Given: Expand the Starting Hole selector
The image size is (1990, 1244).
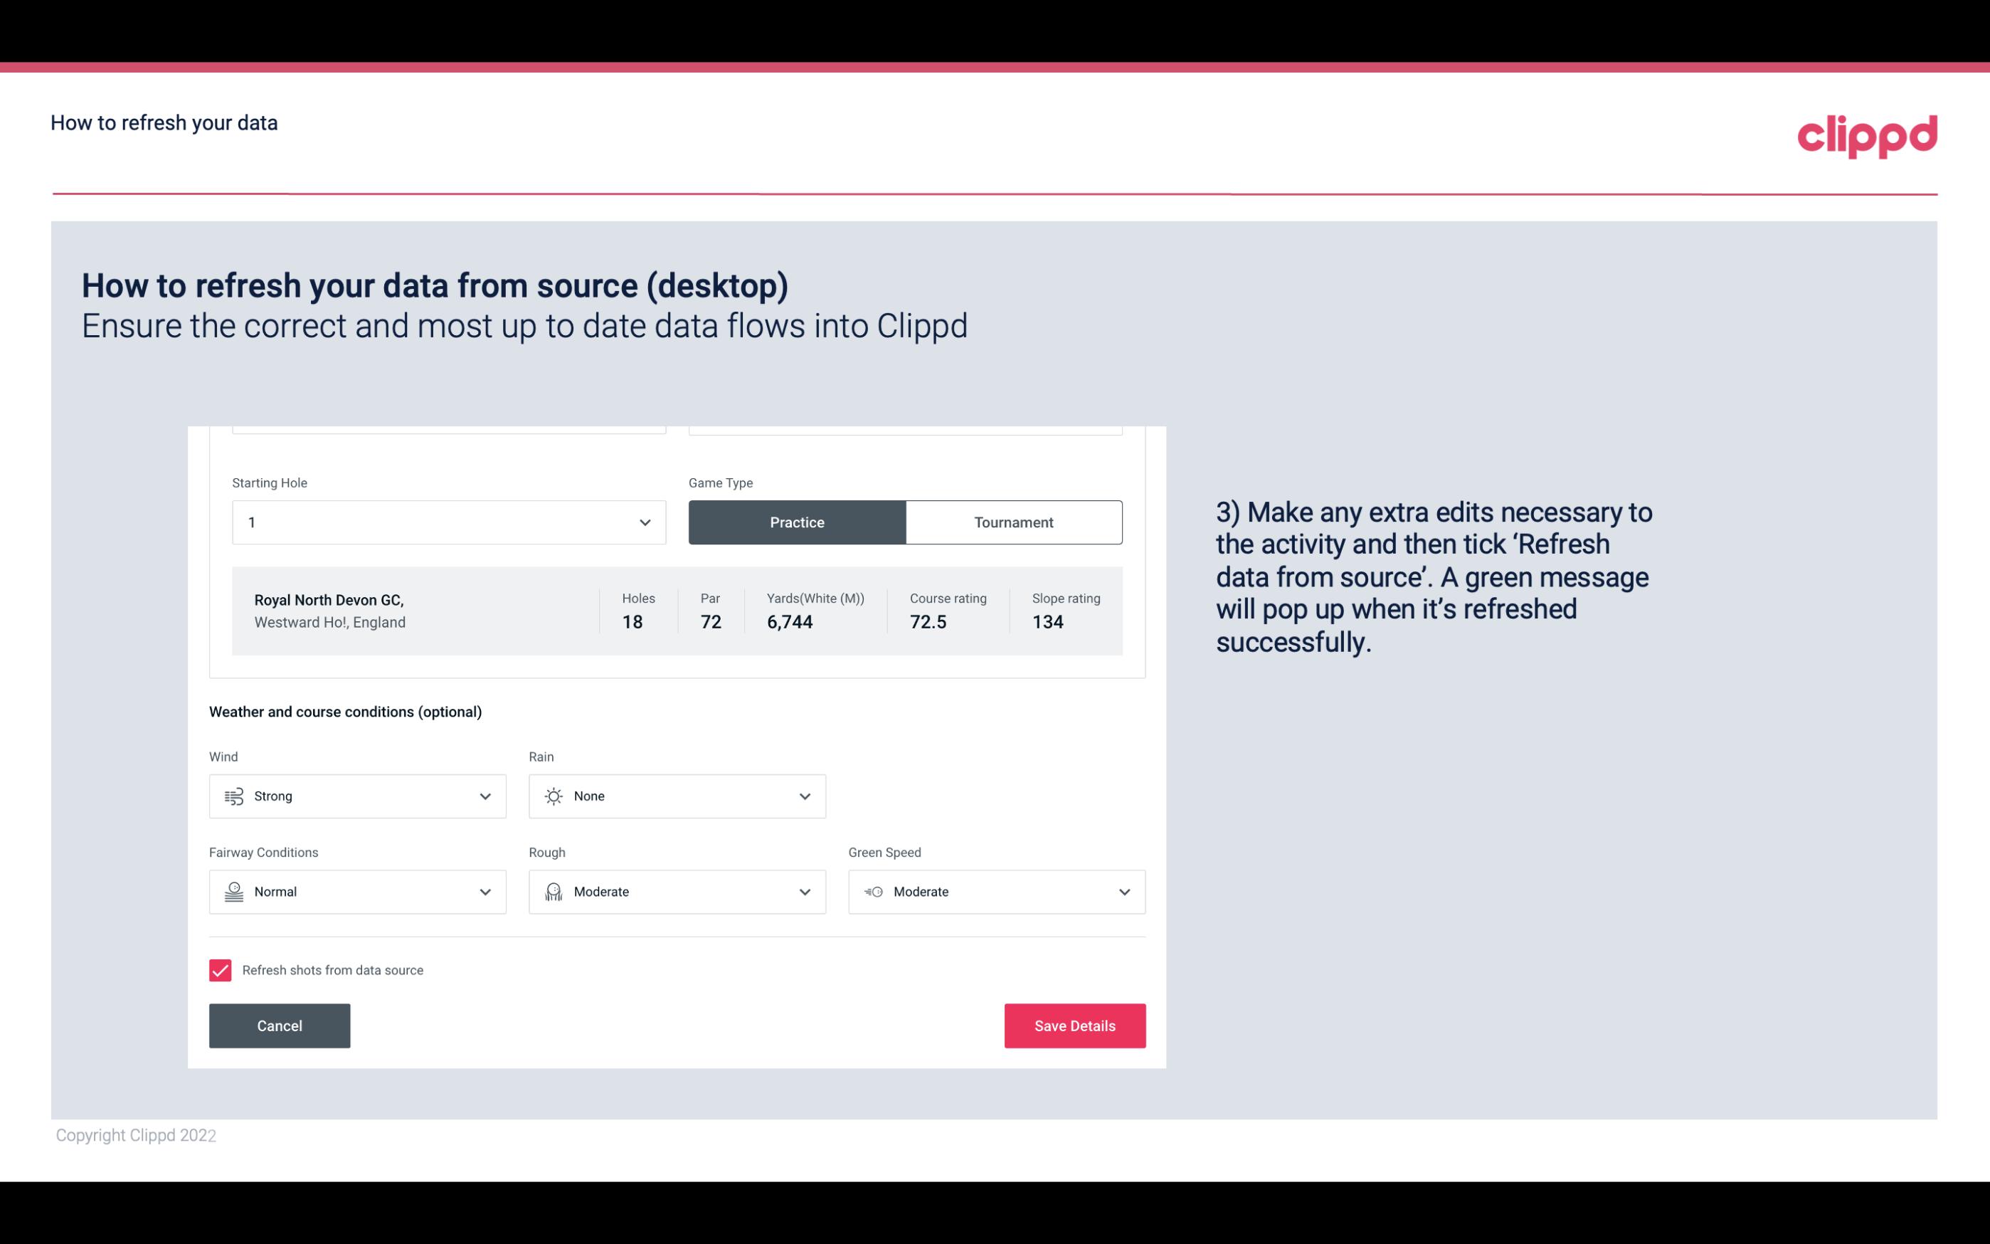Looking at the screenshot, I should pyautogui.click(x=645, y=522).
